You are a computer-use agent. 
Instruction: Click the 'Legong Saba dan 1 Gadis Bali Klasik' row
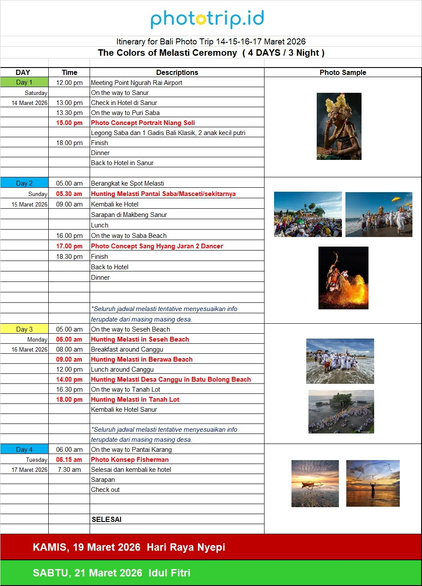tap(177, 132)
